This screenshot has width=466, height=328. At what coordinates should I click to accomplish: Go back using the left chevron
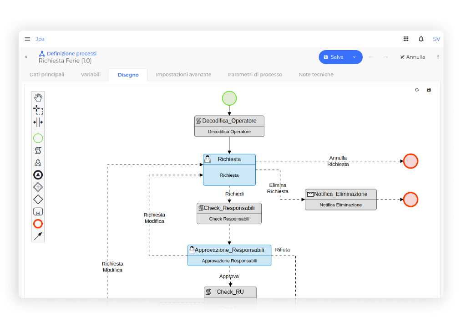tap(26, 57)
